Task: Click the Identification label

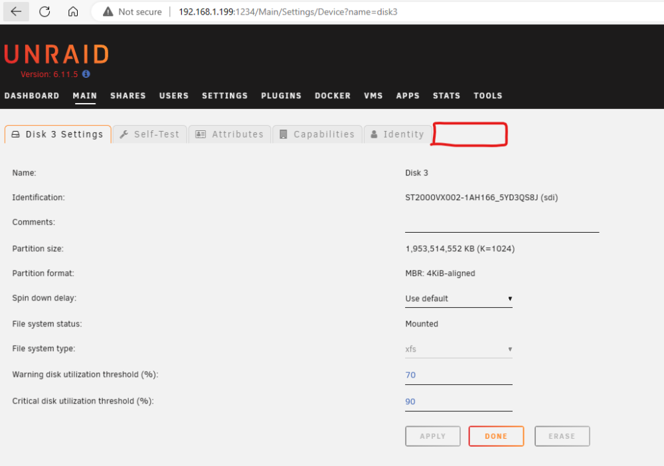Action: click(x=39, y=197)
